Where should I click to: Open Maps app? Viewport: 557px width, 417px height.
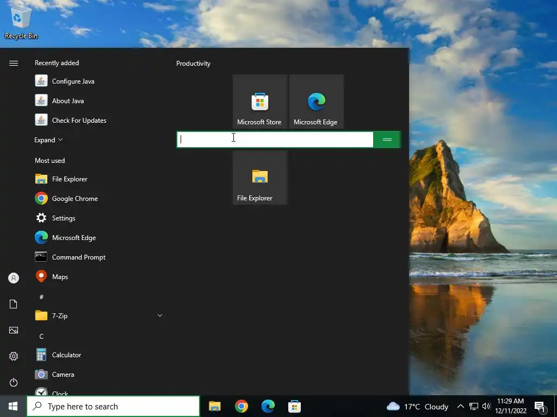[100, 276]
